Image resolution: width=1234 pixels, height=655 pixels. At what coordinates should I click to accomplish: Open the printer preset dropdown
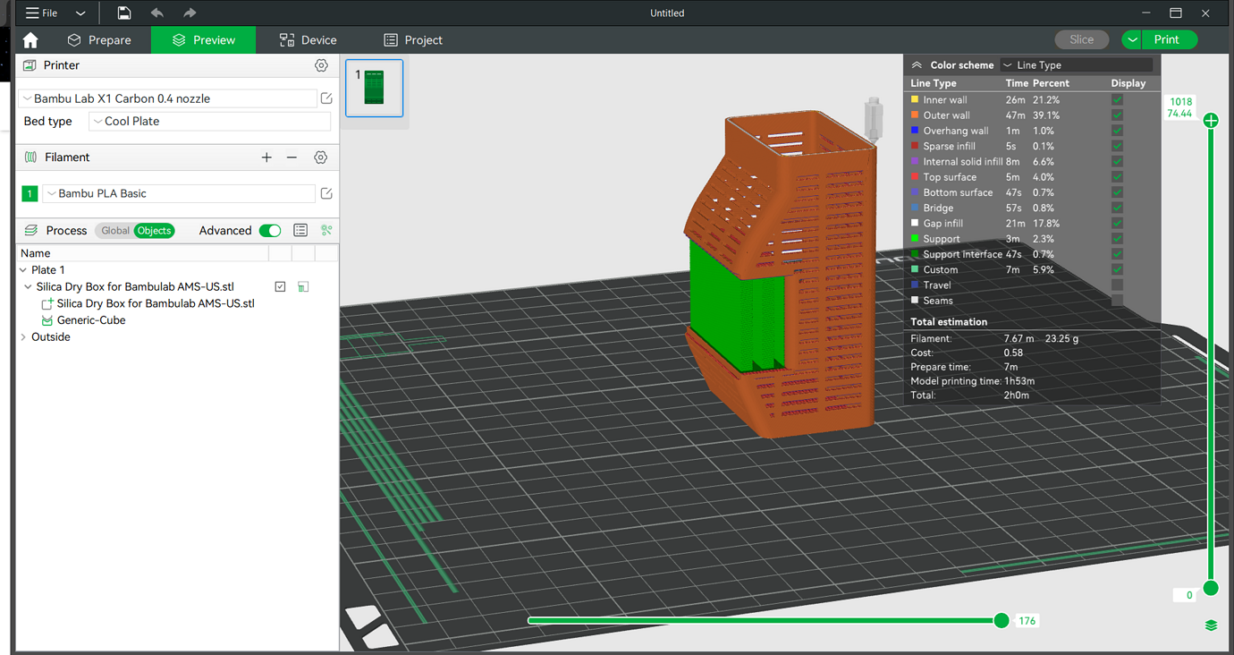tap(168, 98)
